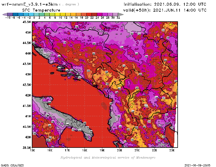Click the '42N' latitude label
The width and height of the screenshot is (216, 167).
point(28,95)
